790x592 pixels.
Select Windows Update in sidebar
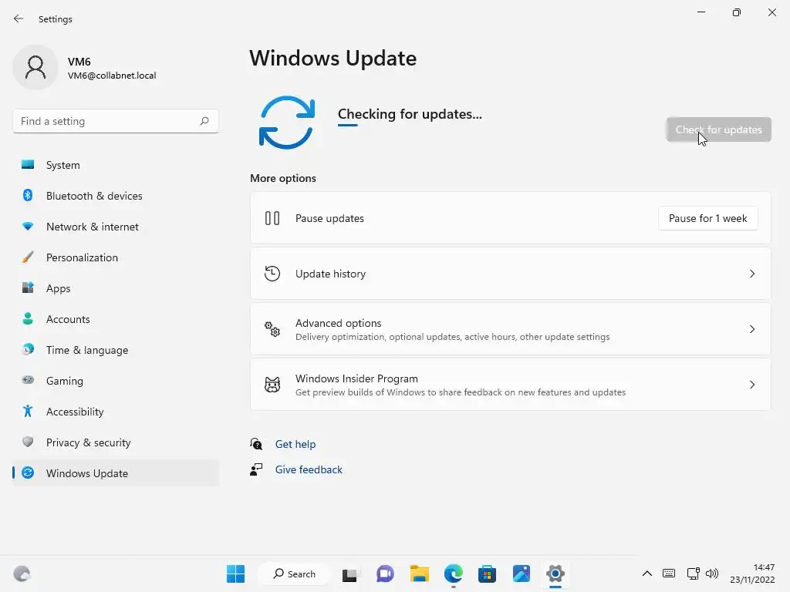tap(116, 473)
